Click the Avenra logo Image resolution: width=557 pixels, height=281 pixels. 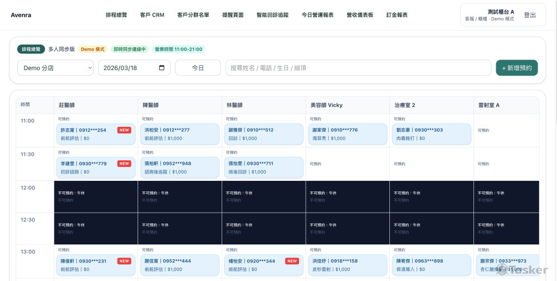tap(21, 15)
